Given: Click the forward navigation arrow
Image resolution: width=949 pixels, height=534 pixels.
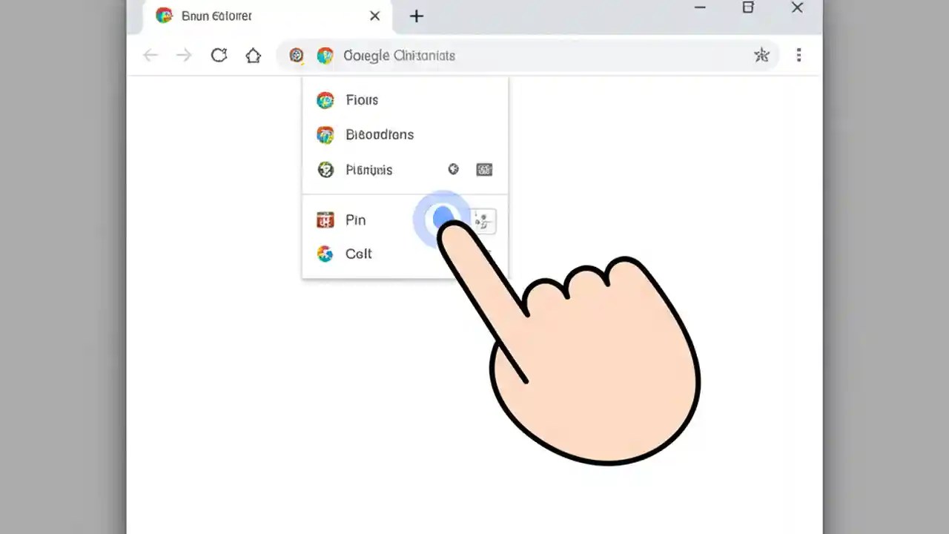Looking at the screenshot, I should 184,55.
